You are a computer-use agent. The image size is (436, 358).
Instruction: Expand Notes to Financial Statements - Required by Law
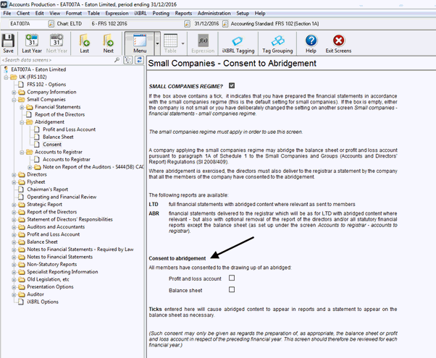14,250
